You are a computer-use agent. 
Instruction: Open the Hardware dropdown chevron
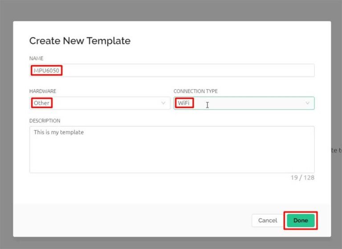click(163, 103)
